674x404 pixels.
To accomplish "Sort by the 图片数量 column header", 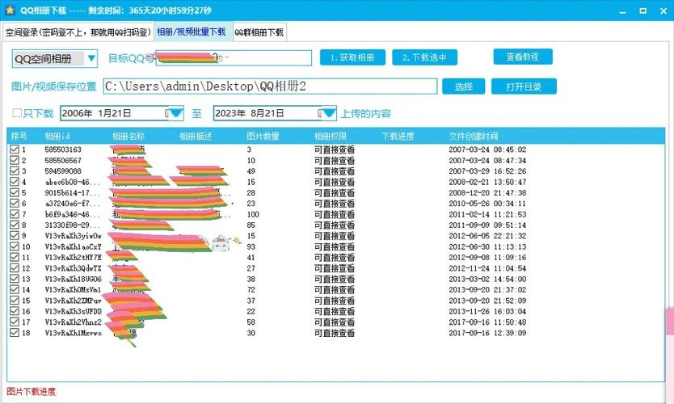I will click(x=263, y=137).
